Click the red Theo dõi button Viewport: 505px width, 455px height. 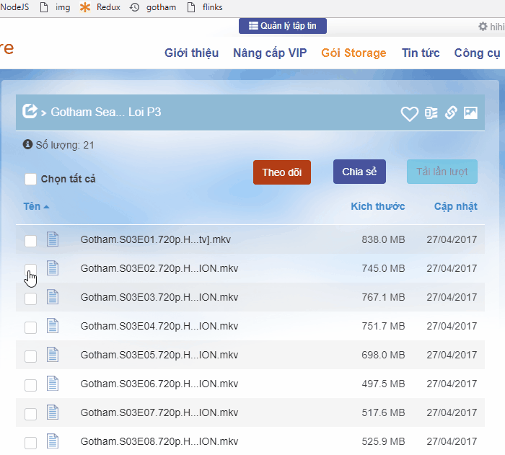click(282, 172)
